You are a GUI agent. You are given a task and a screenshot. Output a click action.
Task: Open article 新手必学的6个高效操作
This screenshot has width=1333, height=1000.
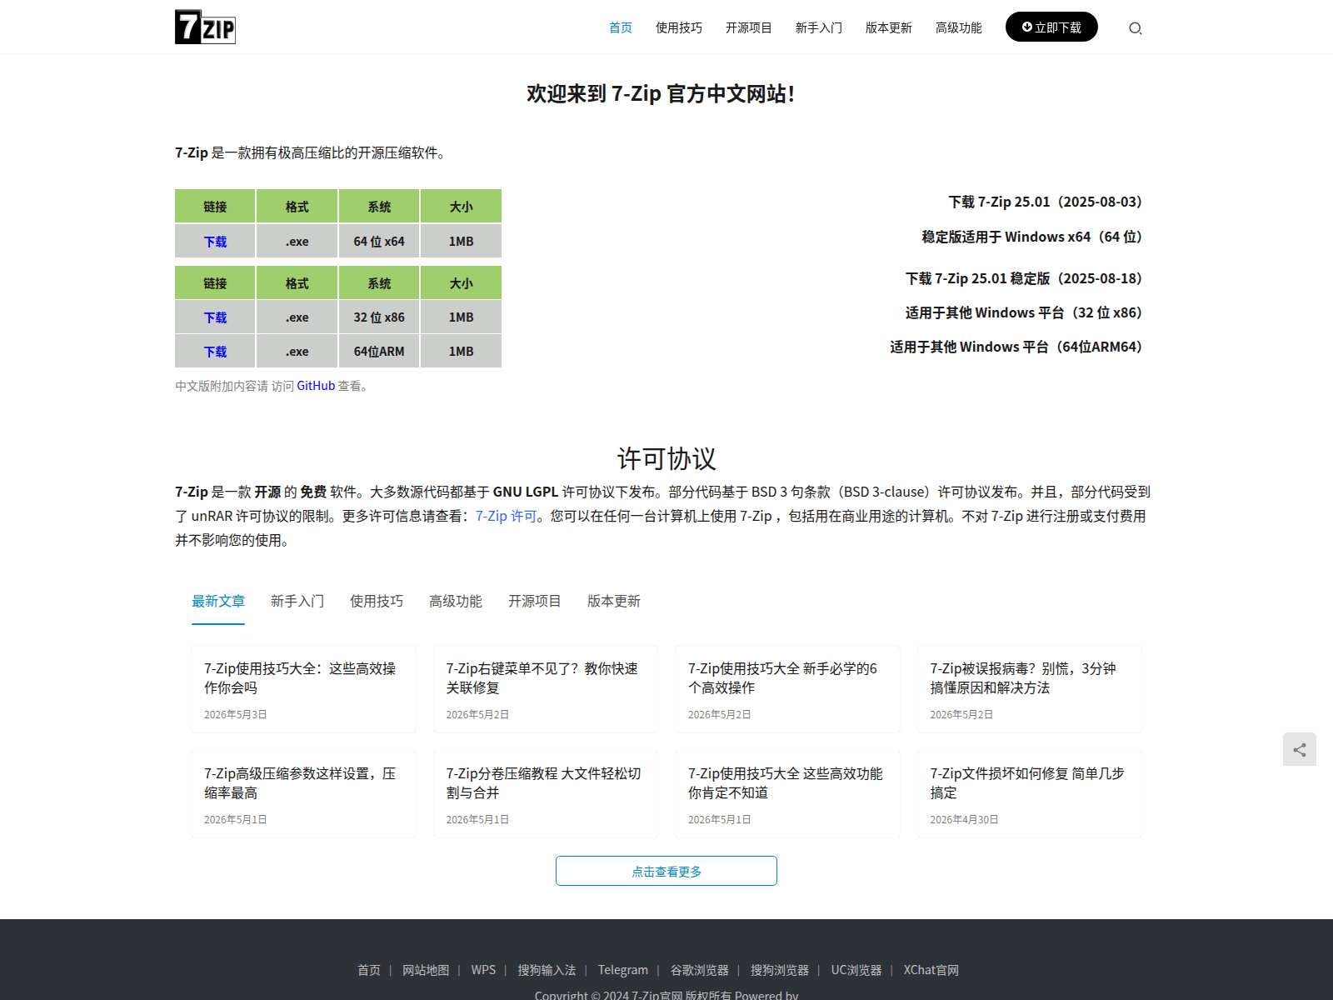(782, 677)
